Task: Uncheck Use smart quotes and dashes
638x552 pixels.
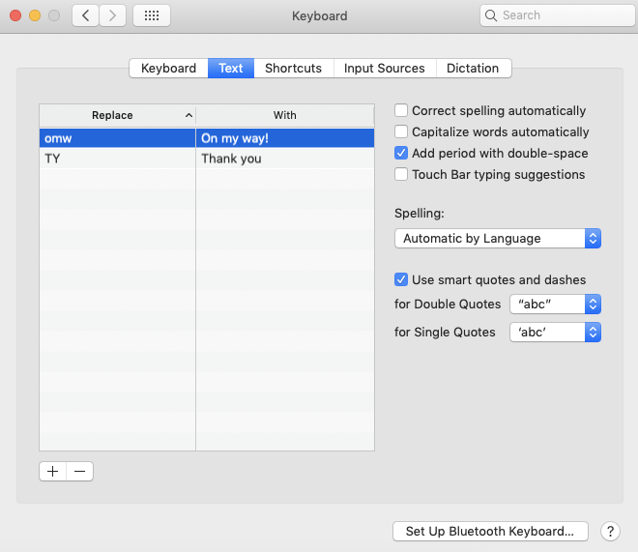Action: point(401,280)
